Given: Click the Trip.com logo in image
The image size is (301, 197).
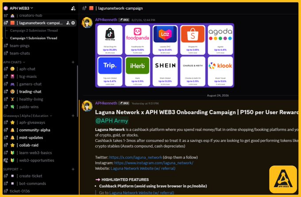Looking at the screenshot, I should tap(110, 66).
